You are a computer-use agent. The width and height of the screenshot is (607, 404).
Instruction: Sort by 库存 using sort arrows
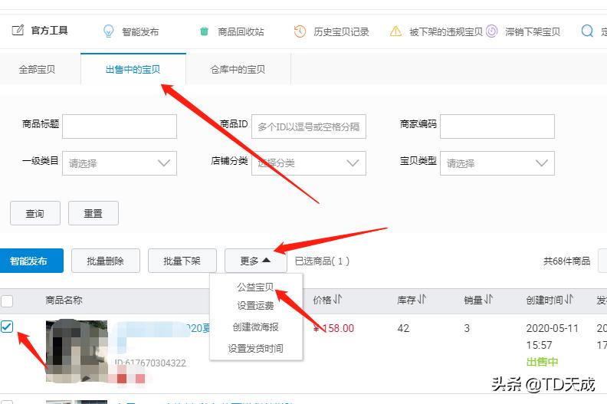pos(422,300)
